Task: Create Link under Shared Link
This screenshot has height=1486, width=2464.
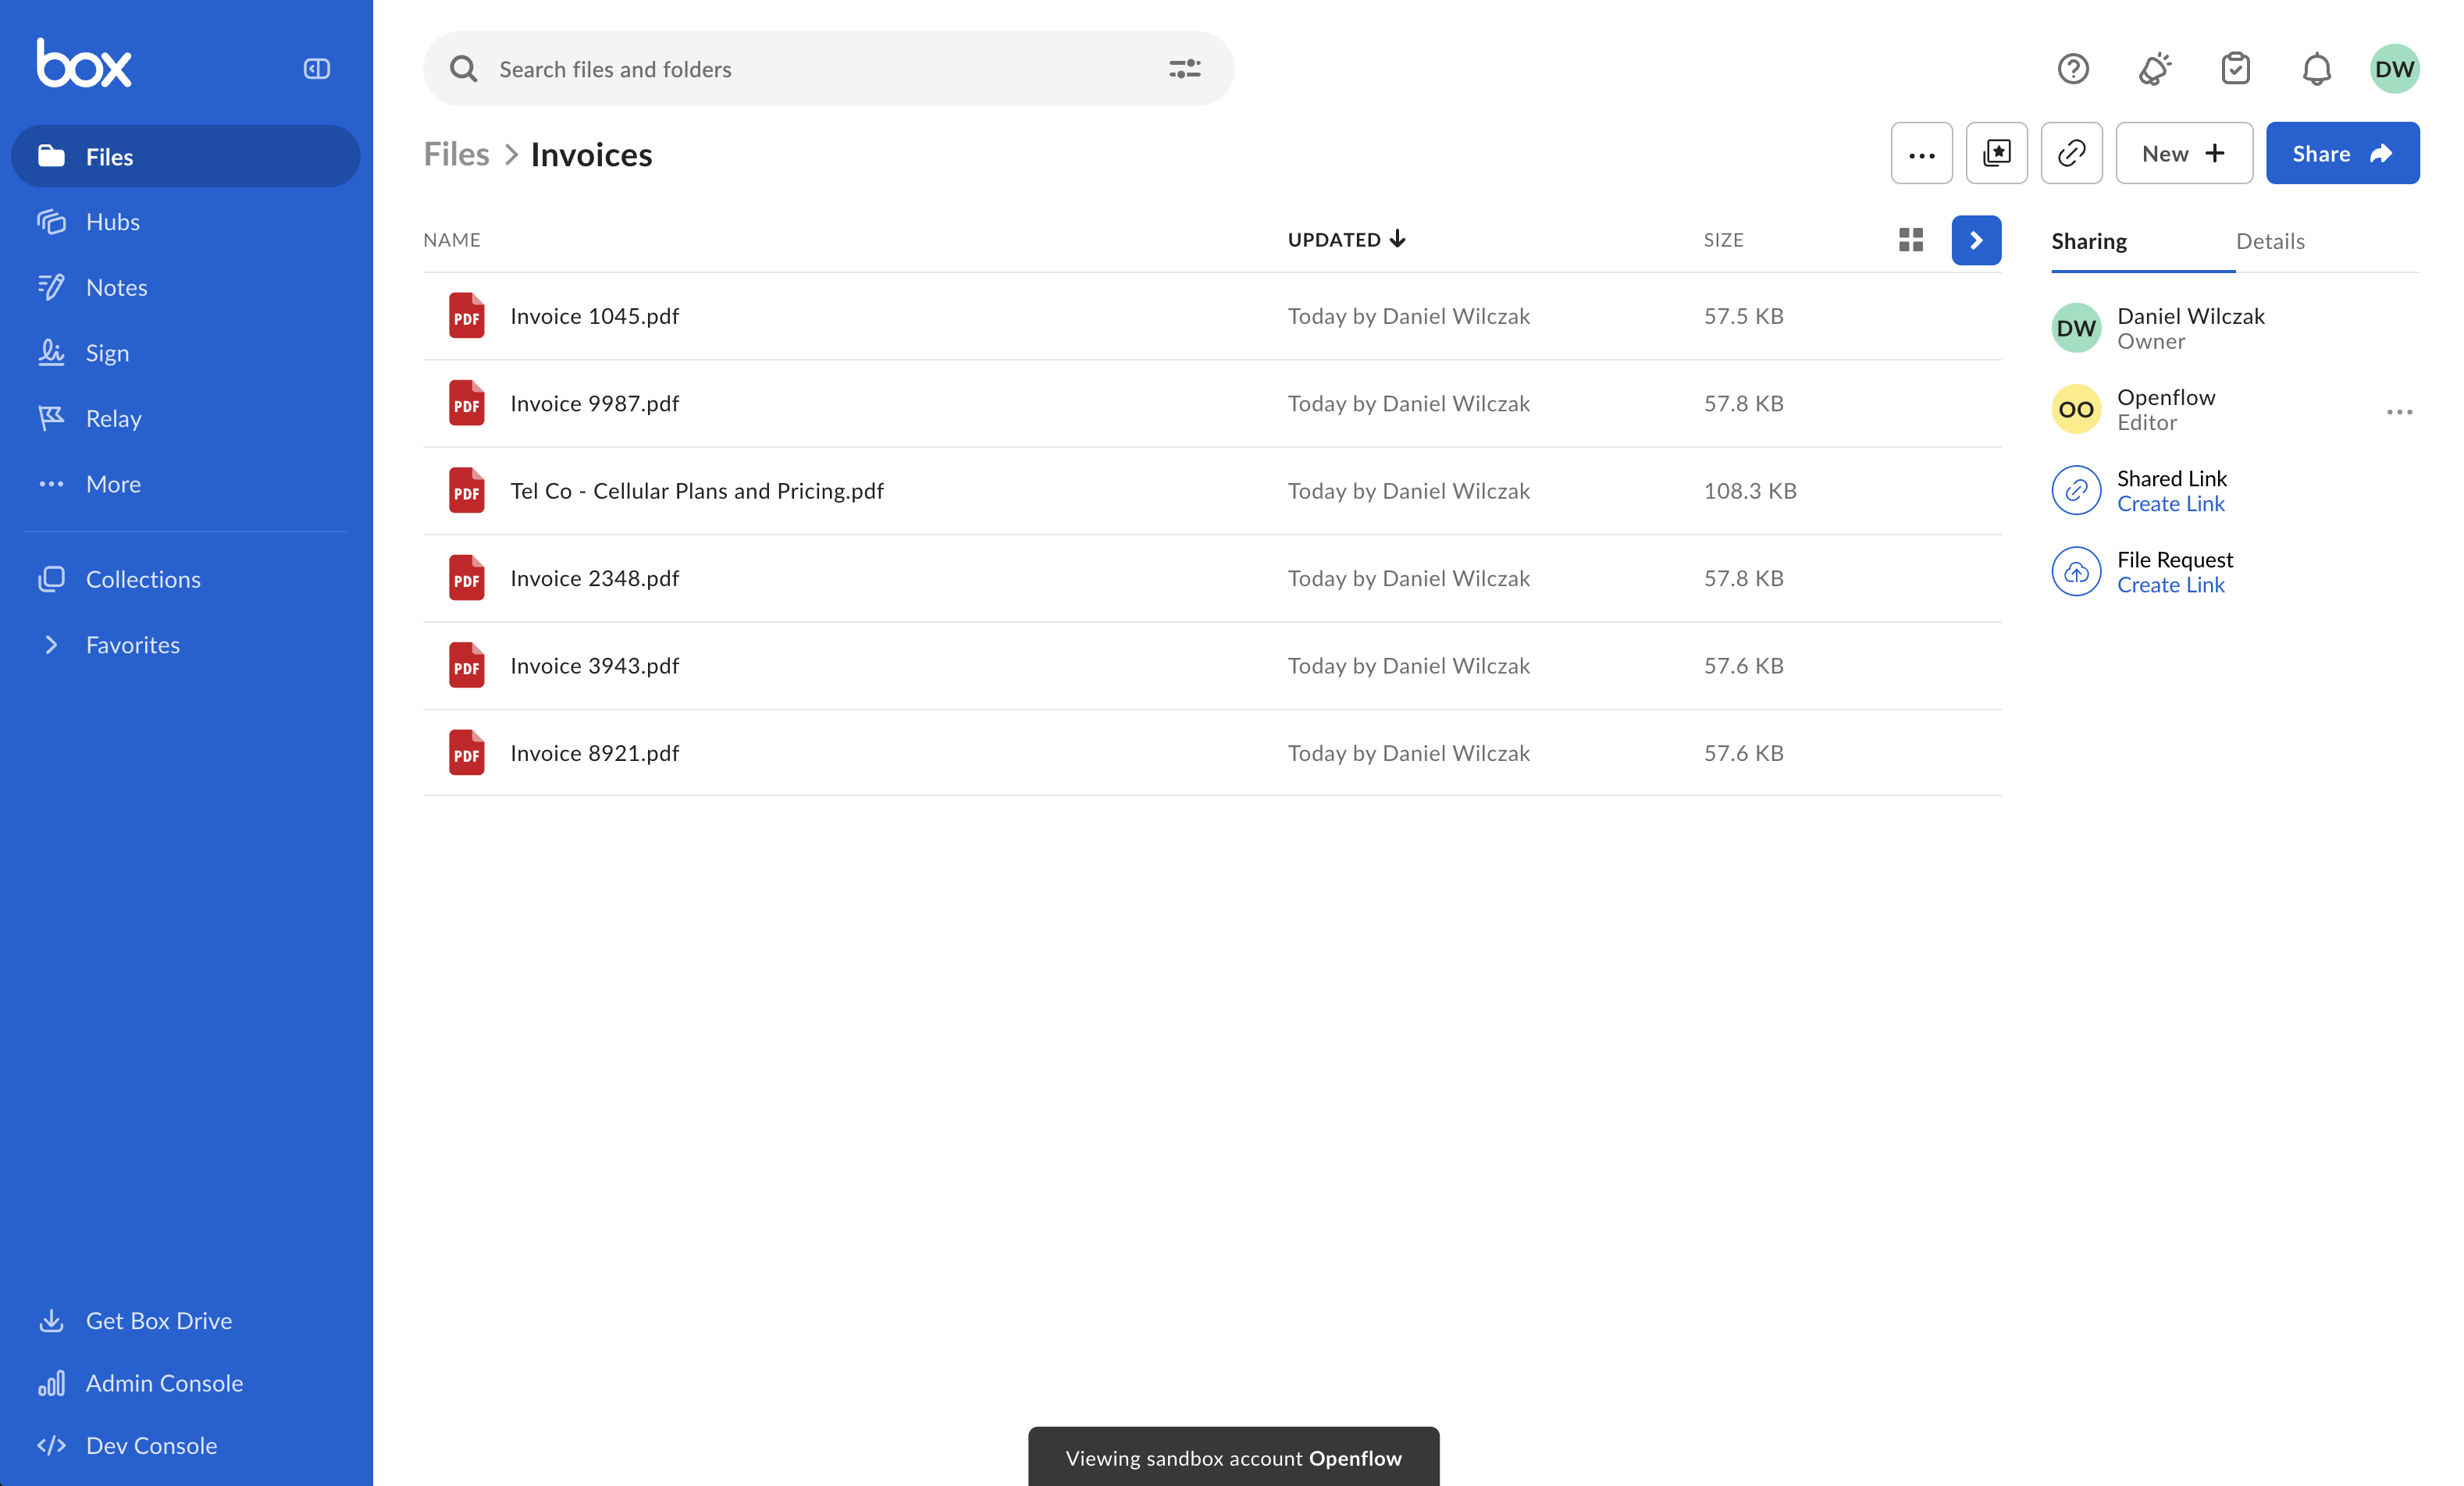Action: [2170, 503]
